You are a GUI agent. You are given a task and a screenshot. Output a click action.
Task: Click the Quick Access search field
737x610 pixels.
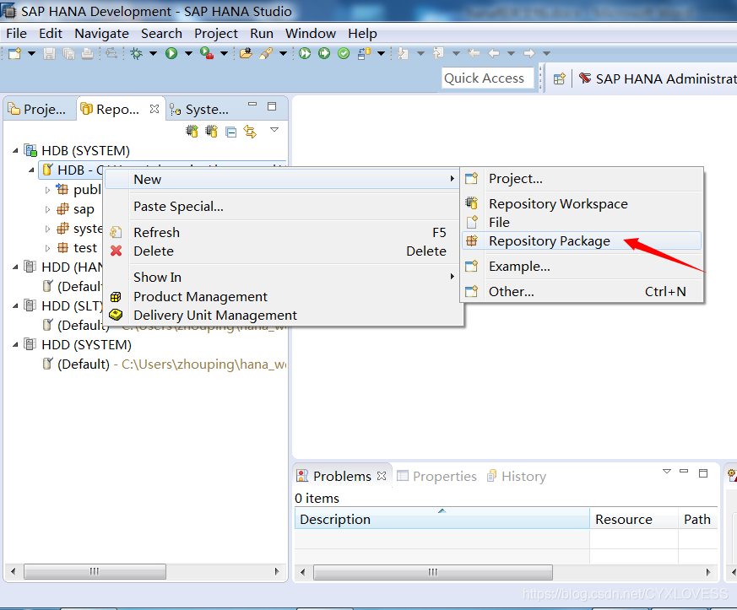[x=488, y=78]
